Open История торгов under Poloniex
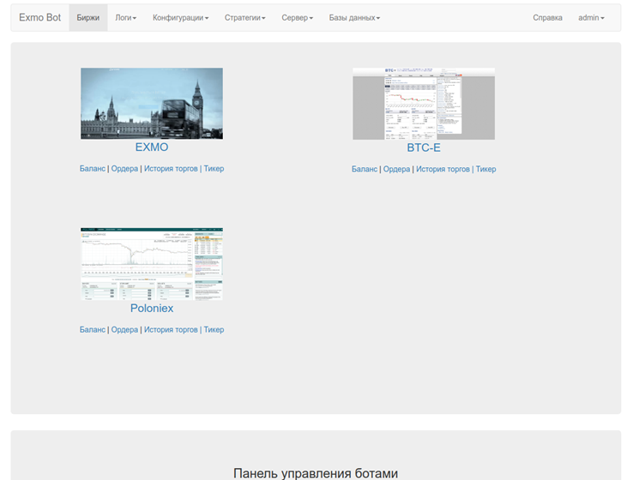633x480 pixels. point(171,329)
